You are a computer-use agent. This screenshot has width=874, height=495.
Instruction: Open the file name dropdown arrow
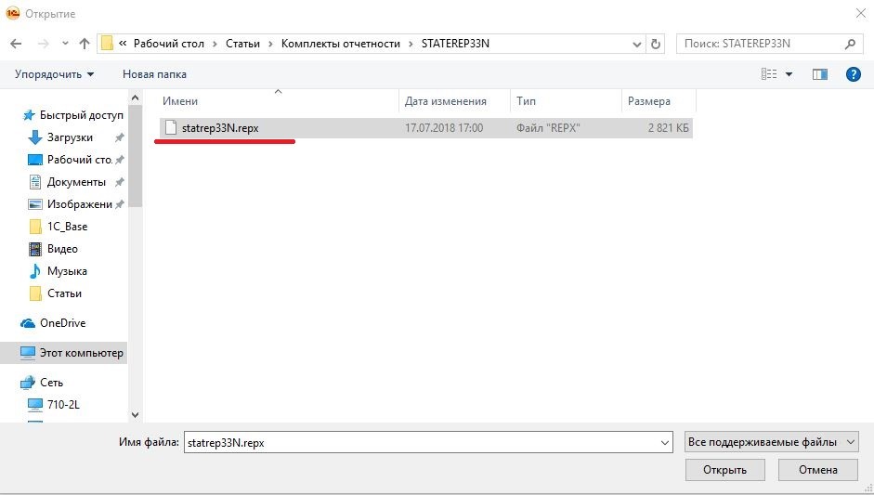pos(665,443)
